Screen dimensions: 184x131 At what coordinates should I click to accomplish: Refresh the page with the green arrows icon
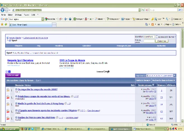(x=143, y=10)
